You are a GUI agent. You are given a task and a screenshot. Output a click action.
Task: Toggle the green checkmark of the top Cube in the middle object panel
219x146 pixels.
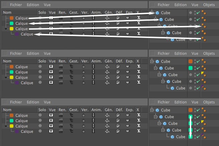(x=198, y=61)
